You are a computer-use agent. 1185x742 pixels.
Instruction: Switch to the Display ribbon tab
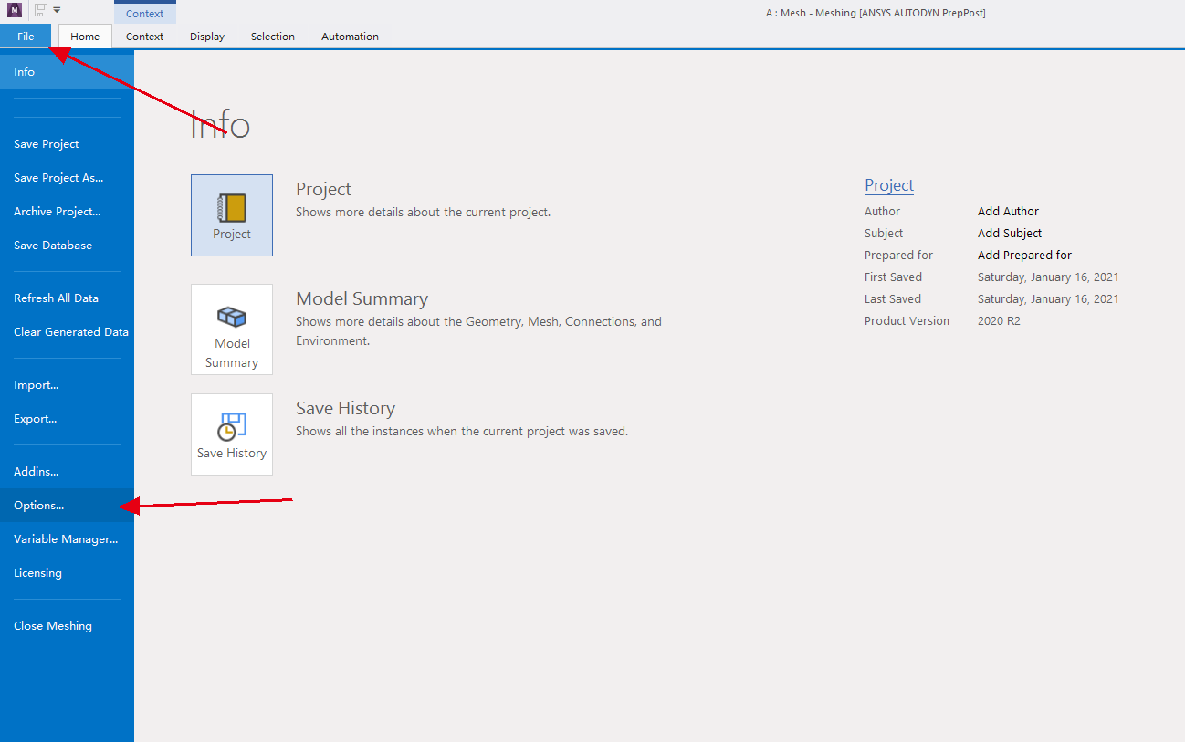(206, 37)
